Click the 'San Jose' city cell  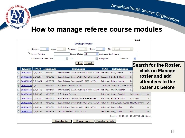pyautogui.click(x=134, y=98)
